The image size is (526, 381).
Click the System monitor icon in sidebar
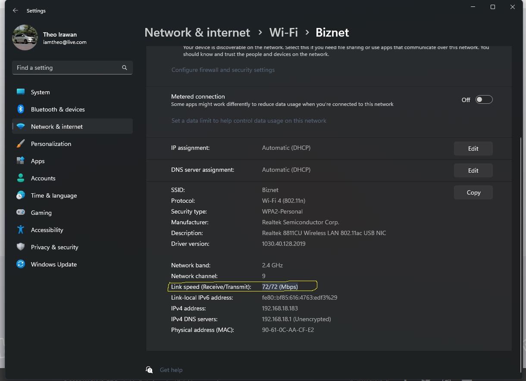click(x=21, y=92)
